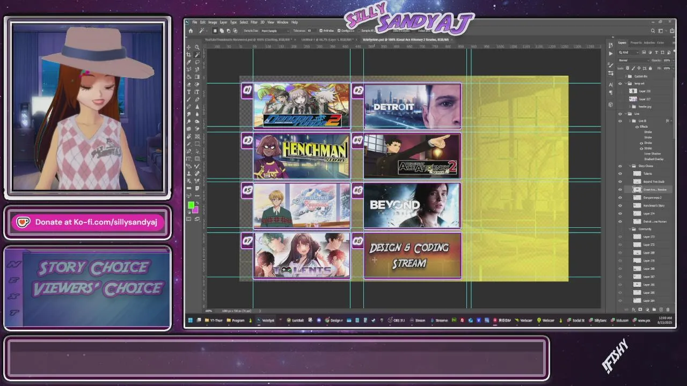
Task: Toggle visibility of Story Choice group
Action: point(620,166)
